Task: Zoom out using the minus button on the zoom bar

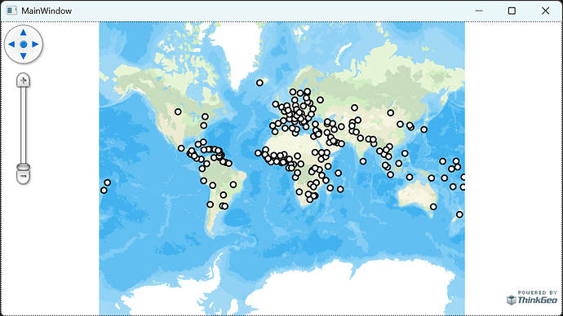Action: (x=24, y=177)
